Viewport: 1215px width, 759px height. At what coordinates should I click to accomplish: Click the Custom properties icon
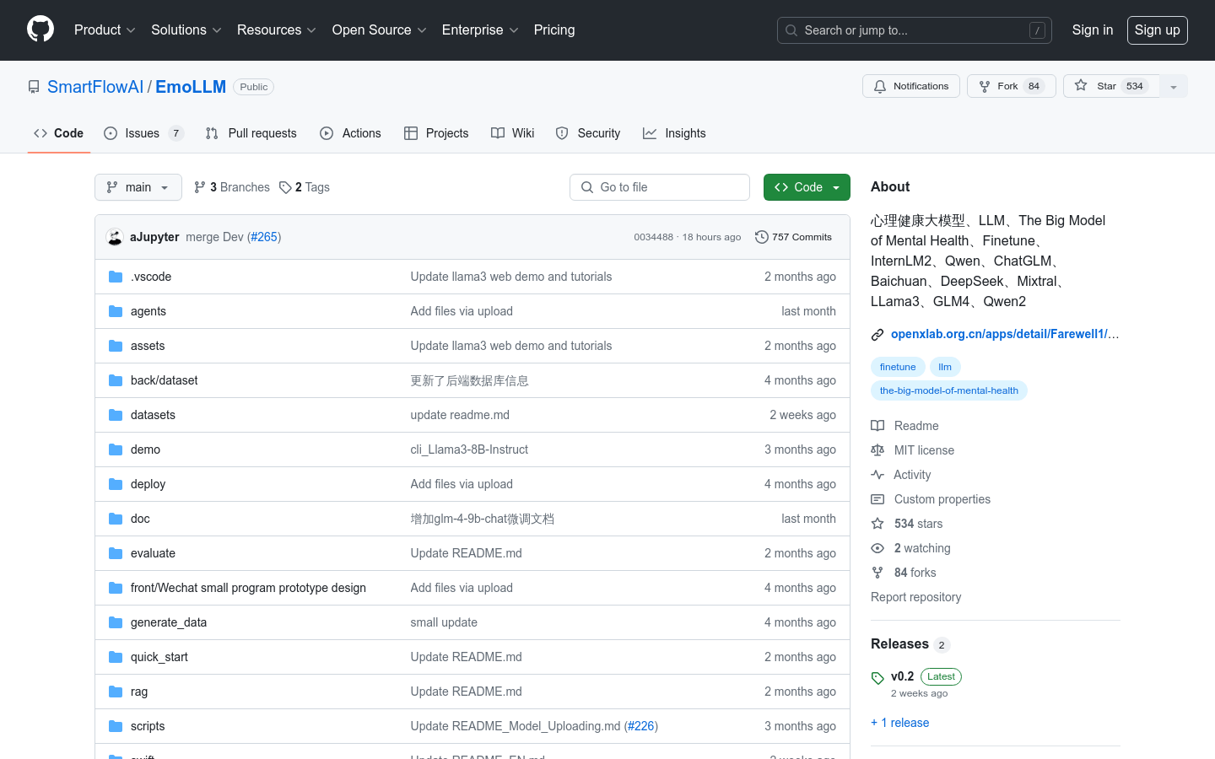point(877,499)
